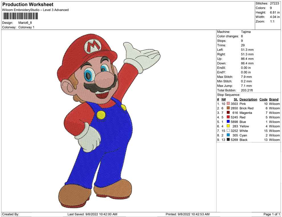Click the Stitches value 27223
The image size is (282, 217).
coord(274,3)
